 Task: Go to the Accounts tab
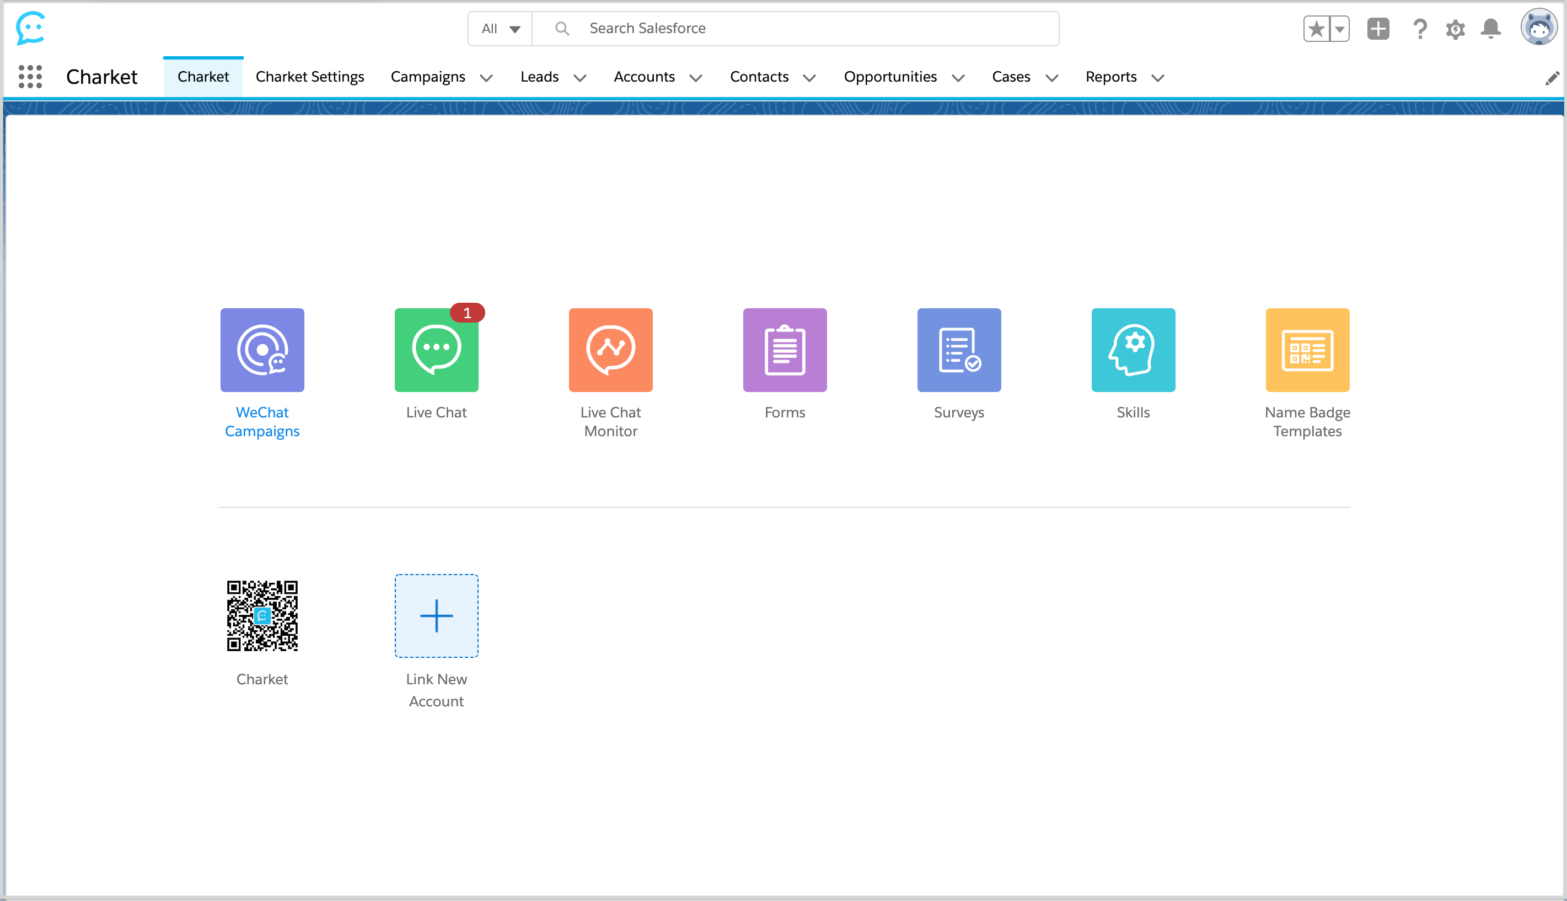pyautogui.click(x=644, y=77)
